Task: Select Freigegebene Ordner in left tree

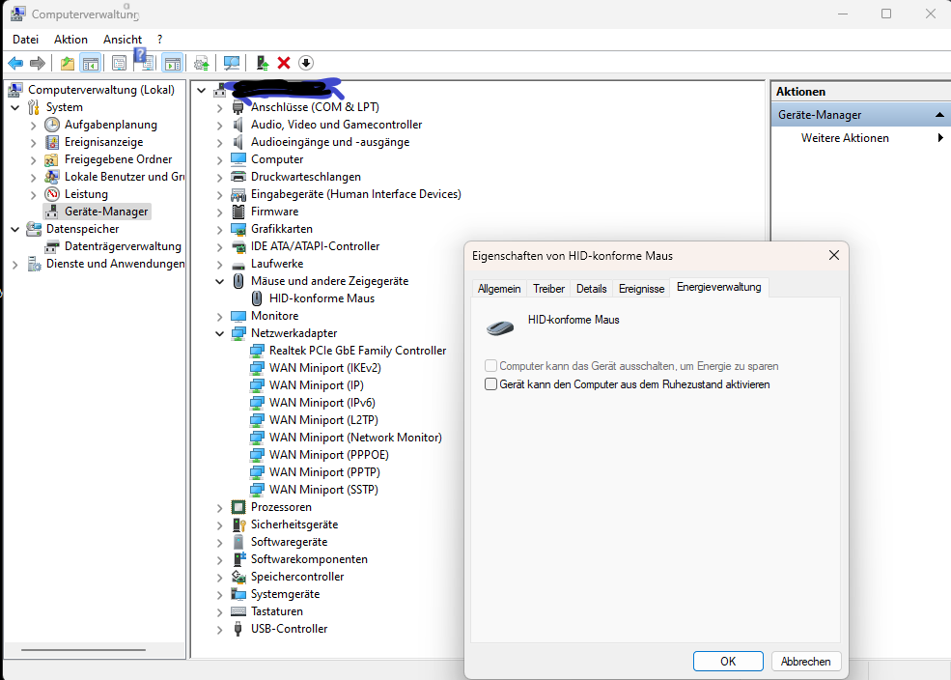Action: click(118, 159)
